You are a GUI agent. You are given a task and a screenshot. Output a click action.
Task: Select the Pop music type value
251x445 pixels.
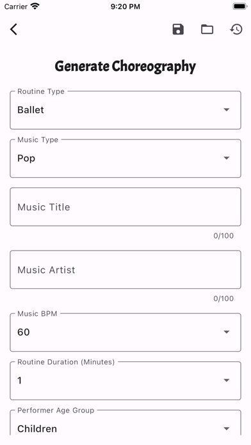tap(26, 159)
